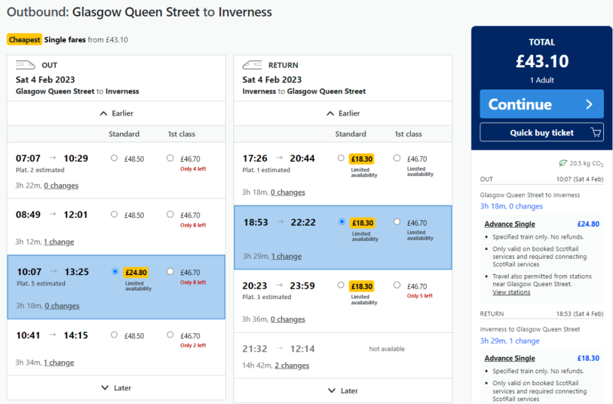Image resolution: width=613 pixels, height=404 pixels.
Task: Click the yellow Cheapest badge
Action: pyautogui.click(x=25, y=39)
